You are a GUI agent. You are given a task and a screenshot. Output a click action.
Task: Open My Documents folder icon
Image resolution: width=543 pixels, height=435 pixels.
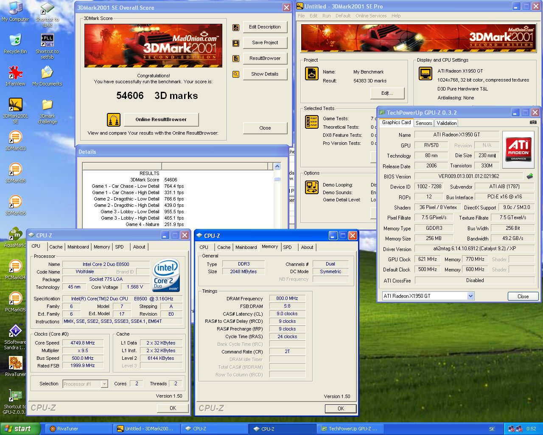point(47,76)
